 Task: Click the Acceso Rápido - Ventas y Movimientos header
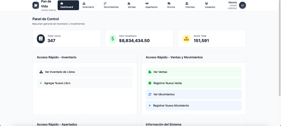pyautogui.click(x=174, y=57)
